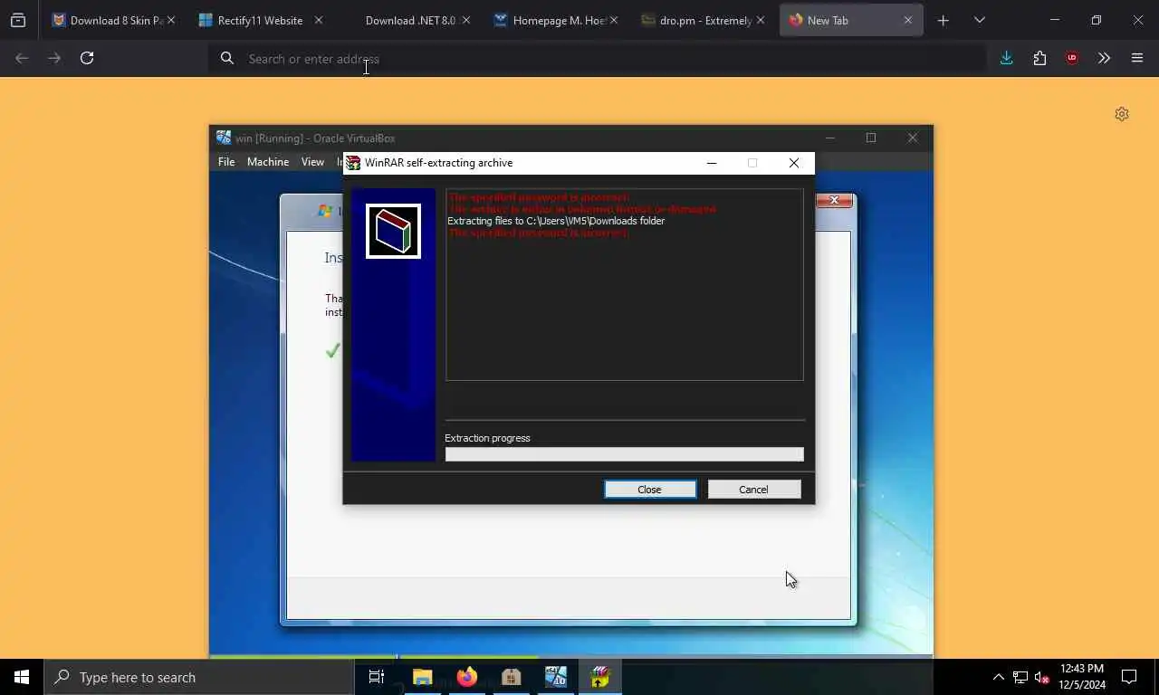Close the New Tab tab
Image resolution: width=1159 pixels, height=695 pixels.
pyautogui.click(x=908, y=20)
